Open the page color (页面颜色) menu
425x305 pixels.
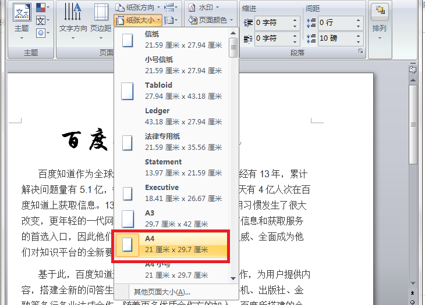(211, 20)
